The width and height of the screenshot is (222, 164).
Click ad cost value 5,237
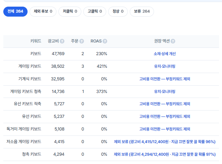pyautogui.click(x=59, y=117)
